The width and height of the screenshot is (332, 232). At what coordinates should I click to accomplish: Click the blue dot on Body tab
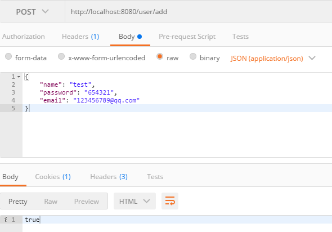(x=140, y=37)
